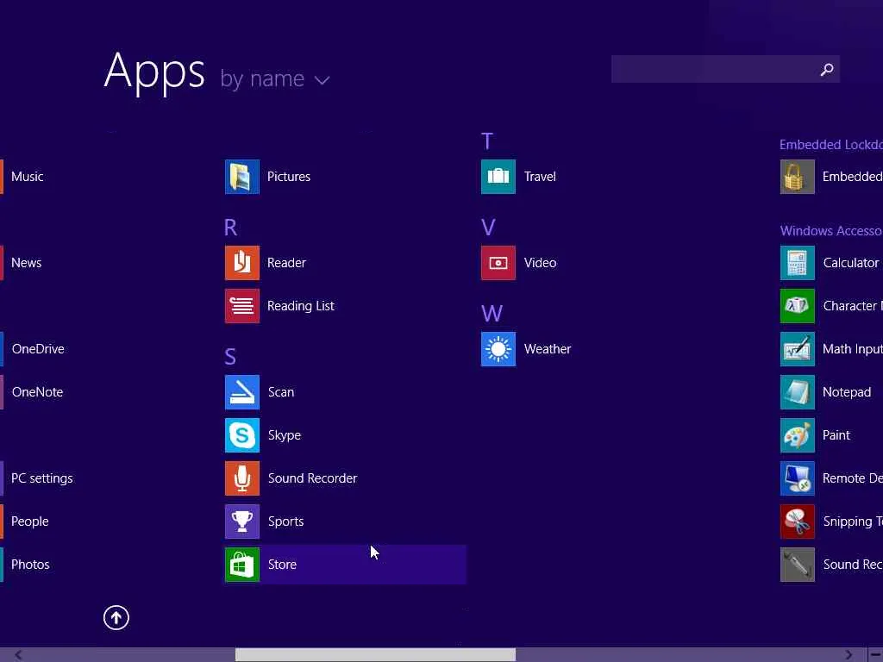Open the People app label
The width and height of the screenshot is (883, 662).
coord(30,521)
